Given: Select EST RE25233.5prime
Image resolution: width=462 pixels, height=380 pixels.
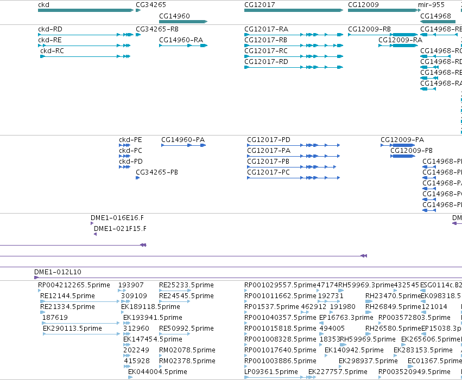Looking at the screenshot, I should tap(187, 285).
